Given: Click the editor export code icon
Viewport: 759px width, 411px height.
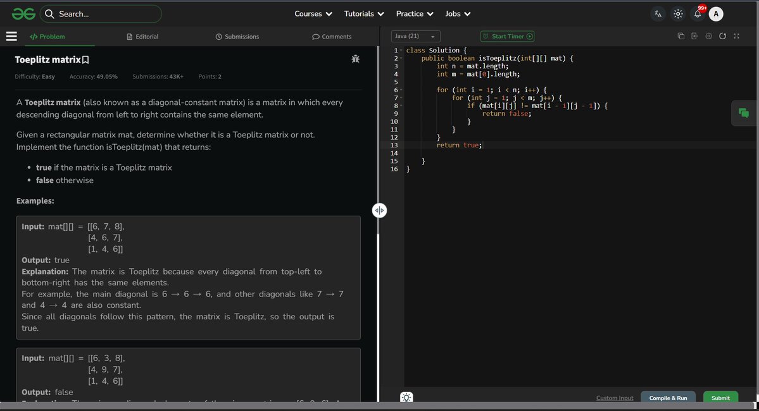Looking at the screenshot, I should [x=694, y=36].
